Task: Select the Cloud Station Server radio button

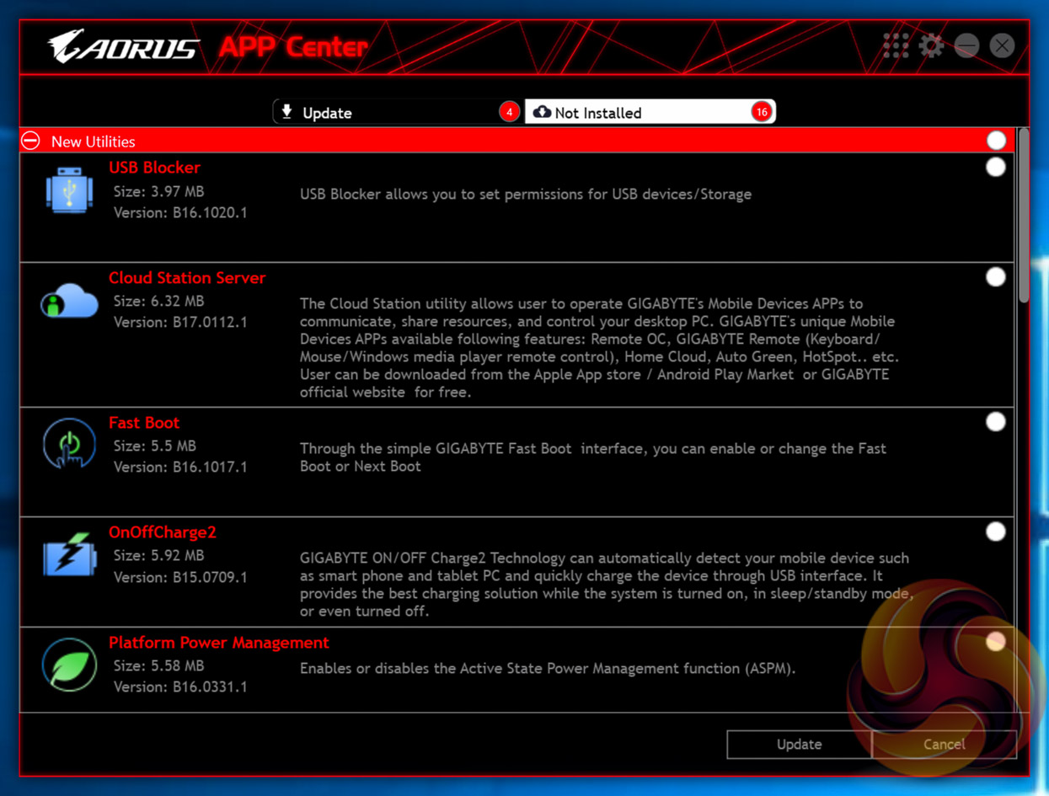Action: click(x=995, y=277)
